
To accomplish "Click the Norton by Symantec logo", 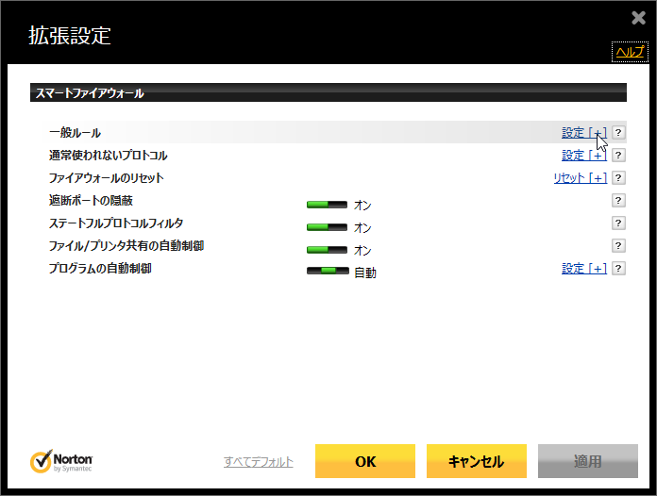I will [x=61, y=461].
